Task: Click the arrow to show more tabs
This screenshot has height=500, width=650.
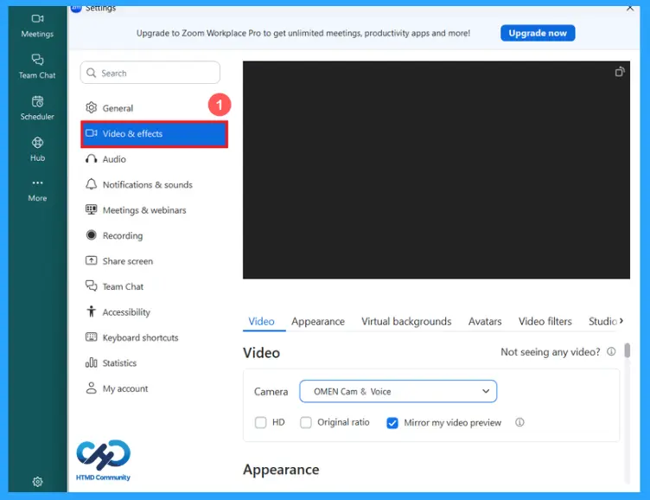Action: [621, 321]
